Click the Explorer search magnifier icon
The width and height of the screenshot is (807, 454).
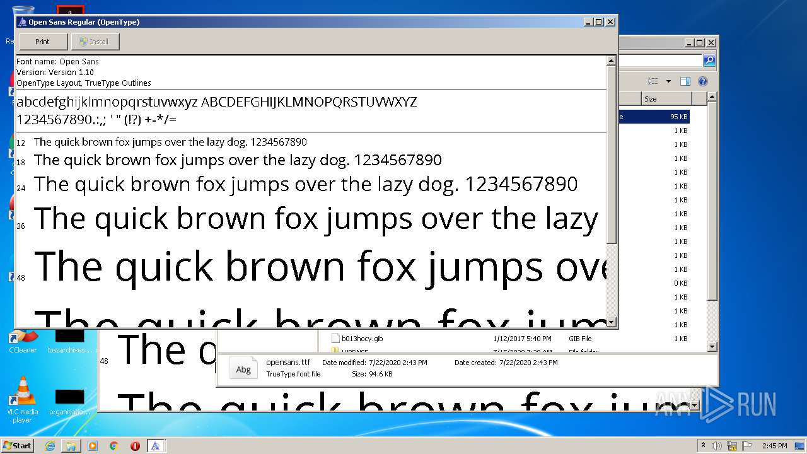pos(709,61)
